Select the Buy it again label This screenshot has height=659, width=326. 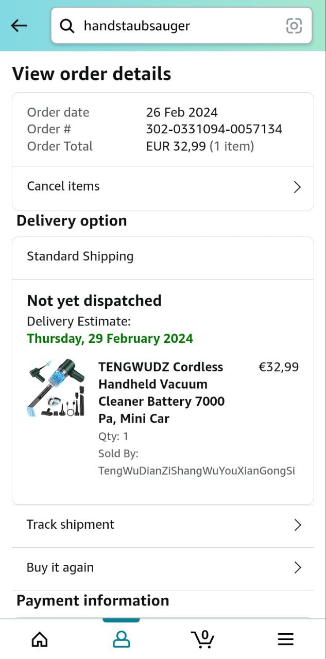tap(60, 567)
